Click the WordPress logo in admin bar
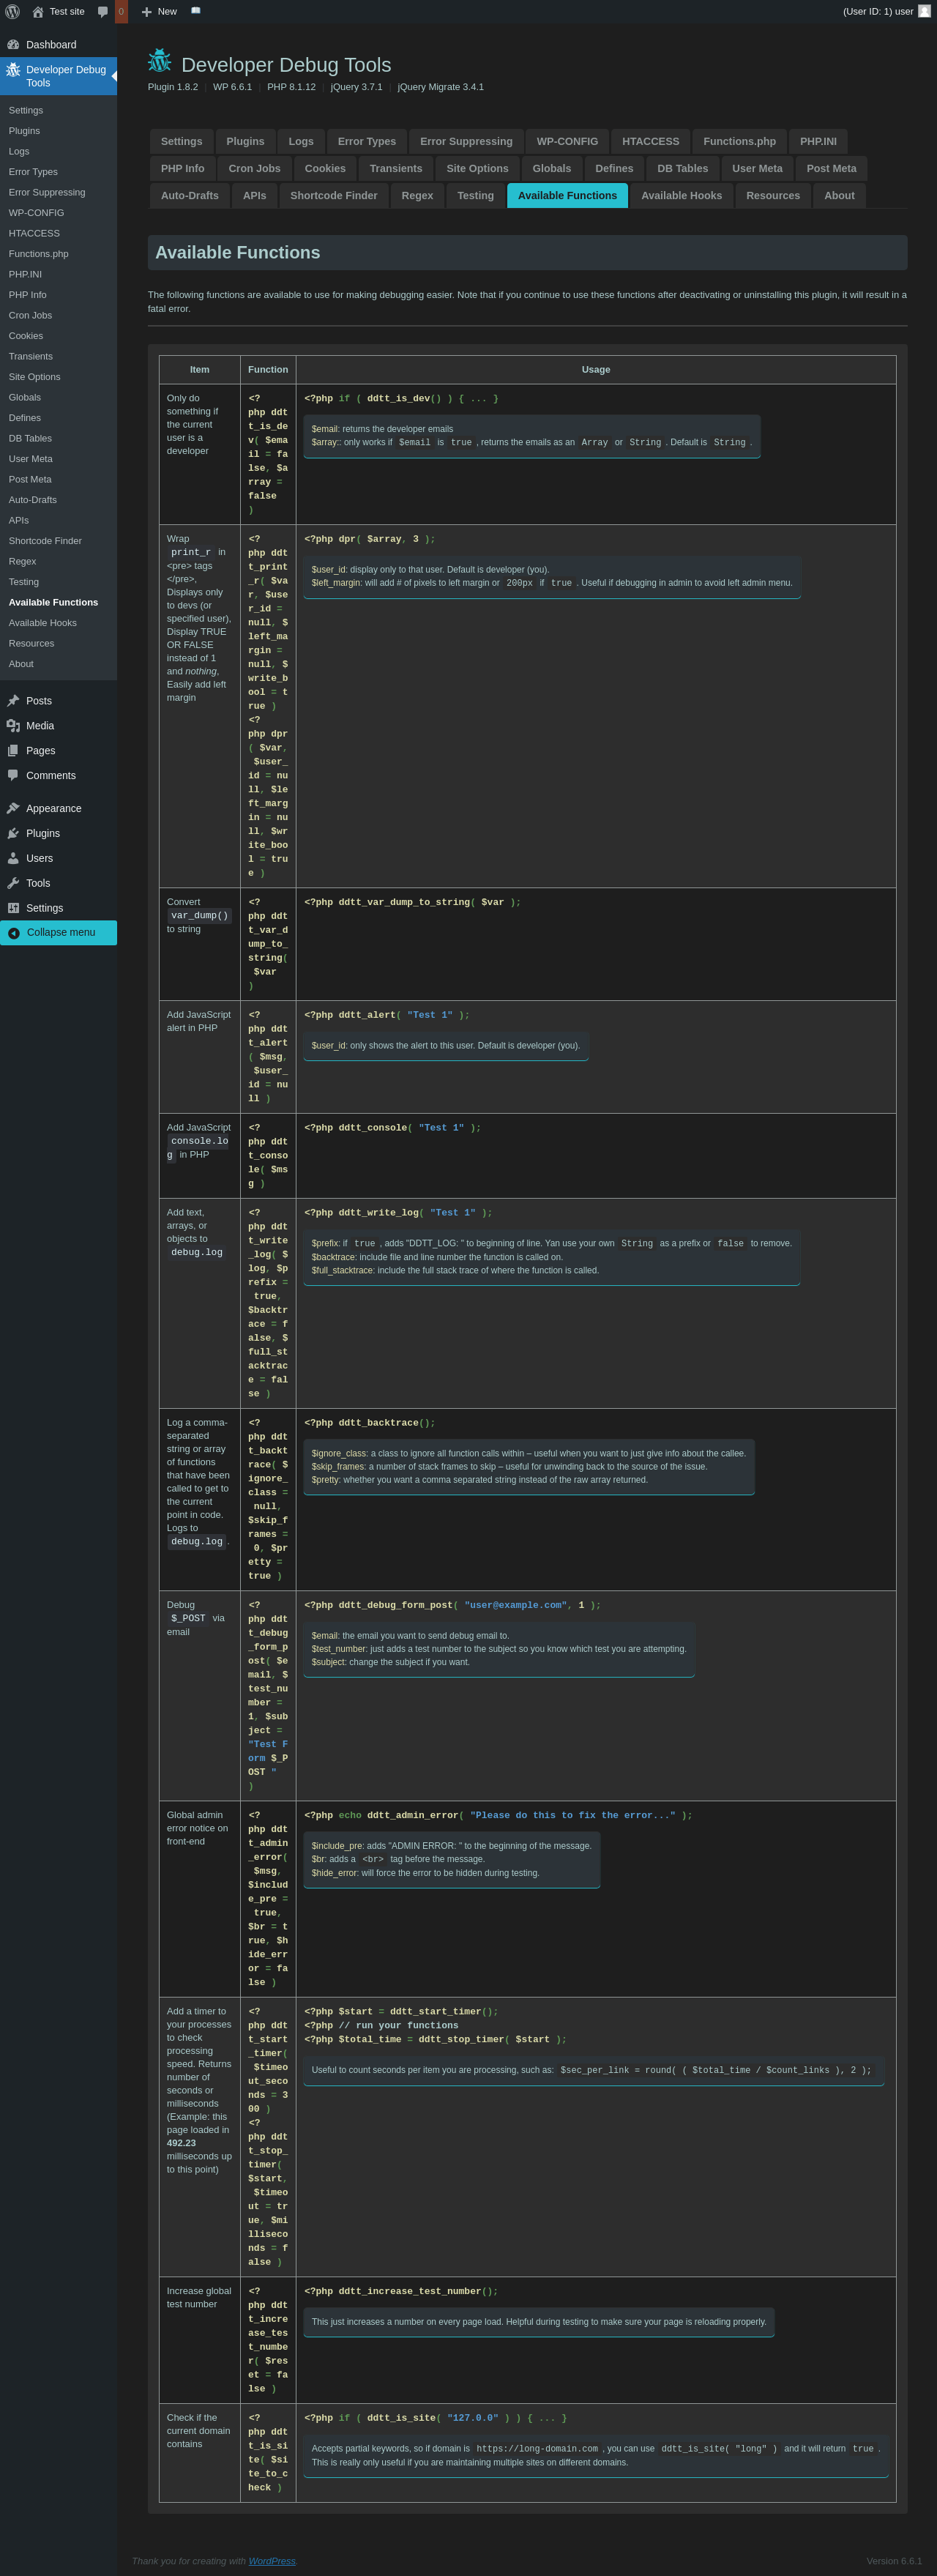 (13, 12)
